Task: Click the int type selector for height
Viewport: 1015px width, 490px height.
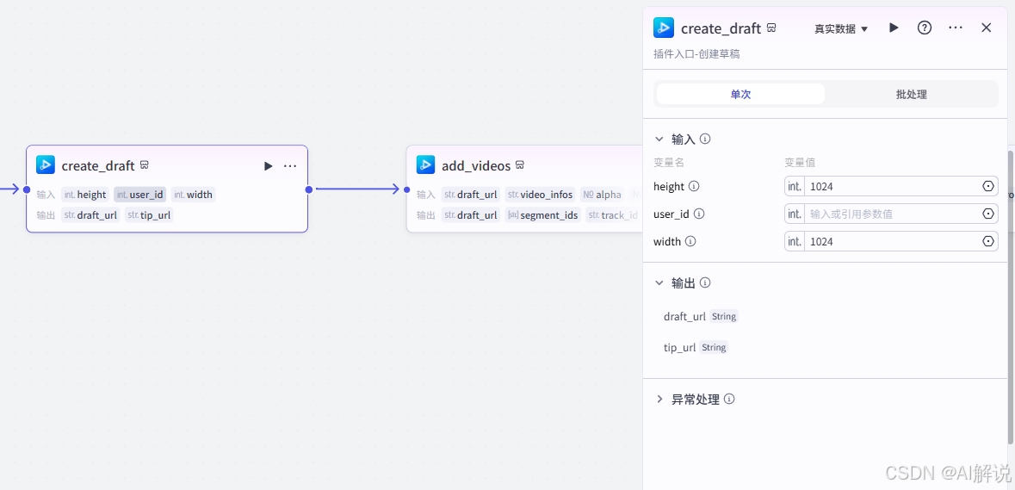Action: click(x=795, y=186)
